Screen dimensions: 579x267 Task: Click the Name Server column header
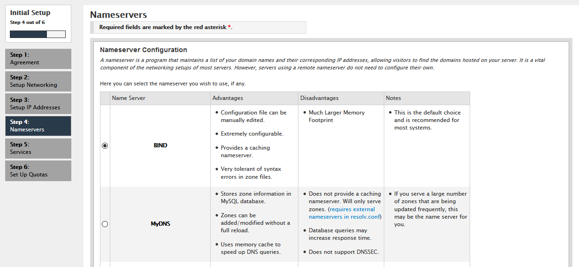tap(129, 98)
